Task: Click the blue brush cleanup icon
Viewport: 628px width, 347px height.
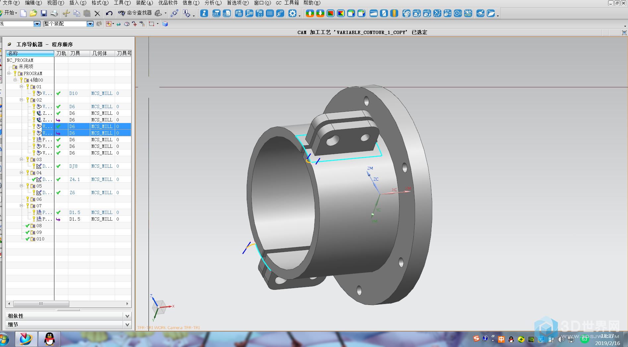Action: (480, 13)
